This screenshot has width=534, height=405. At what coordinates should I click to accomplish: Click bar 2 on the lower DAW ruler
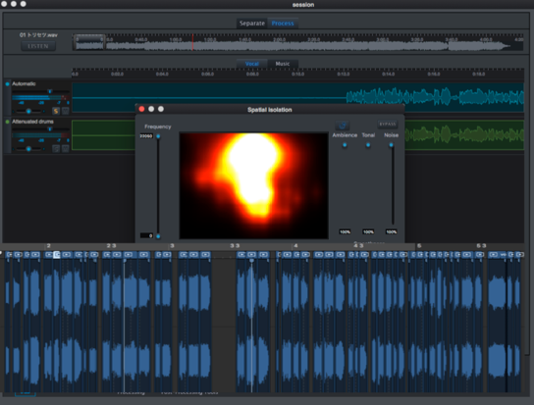(x=49, y=245)
